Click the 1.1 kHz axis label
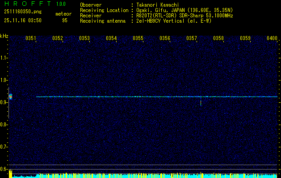 pyautogui.click(x=4, y=58)
